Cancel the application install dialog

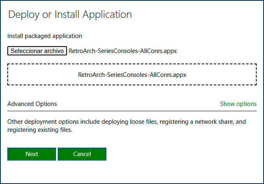[x=82, y=154]
